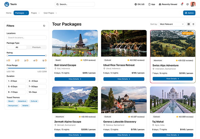Focus the Search locations field
Screen dimensions: 200x139
coord(27,37)
